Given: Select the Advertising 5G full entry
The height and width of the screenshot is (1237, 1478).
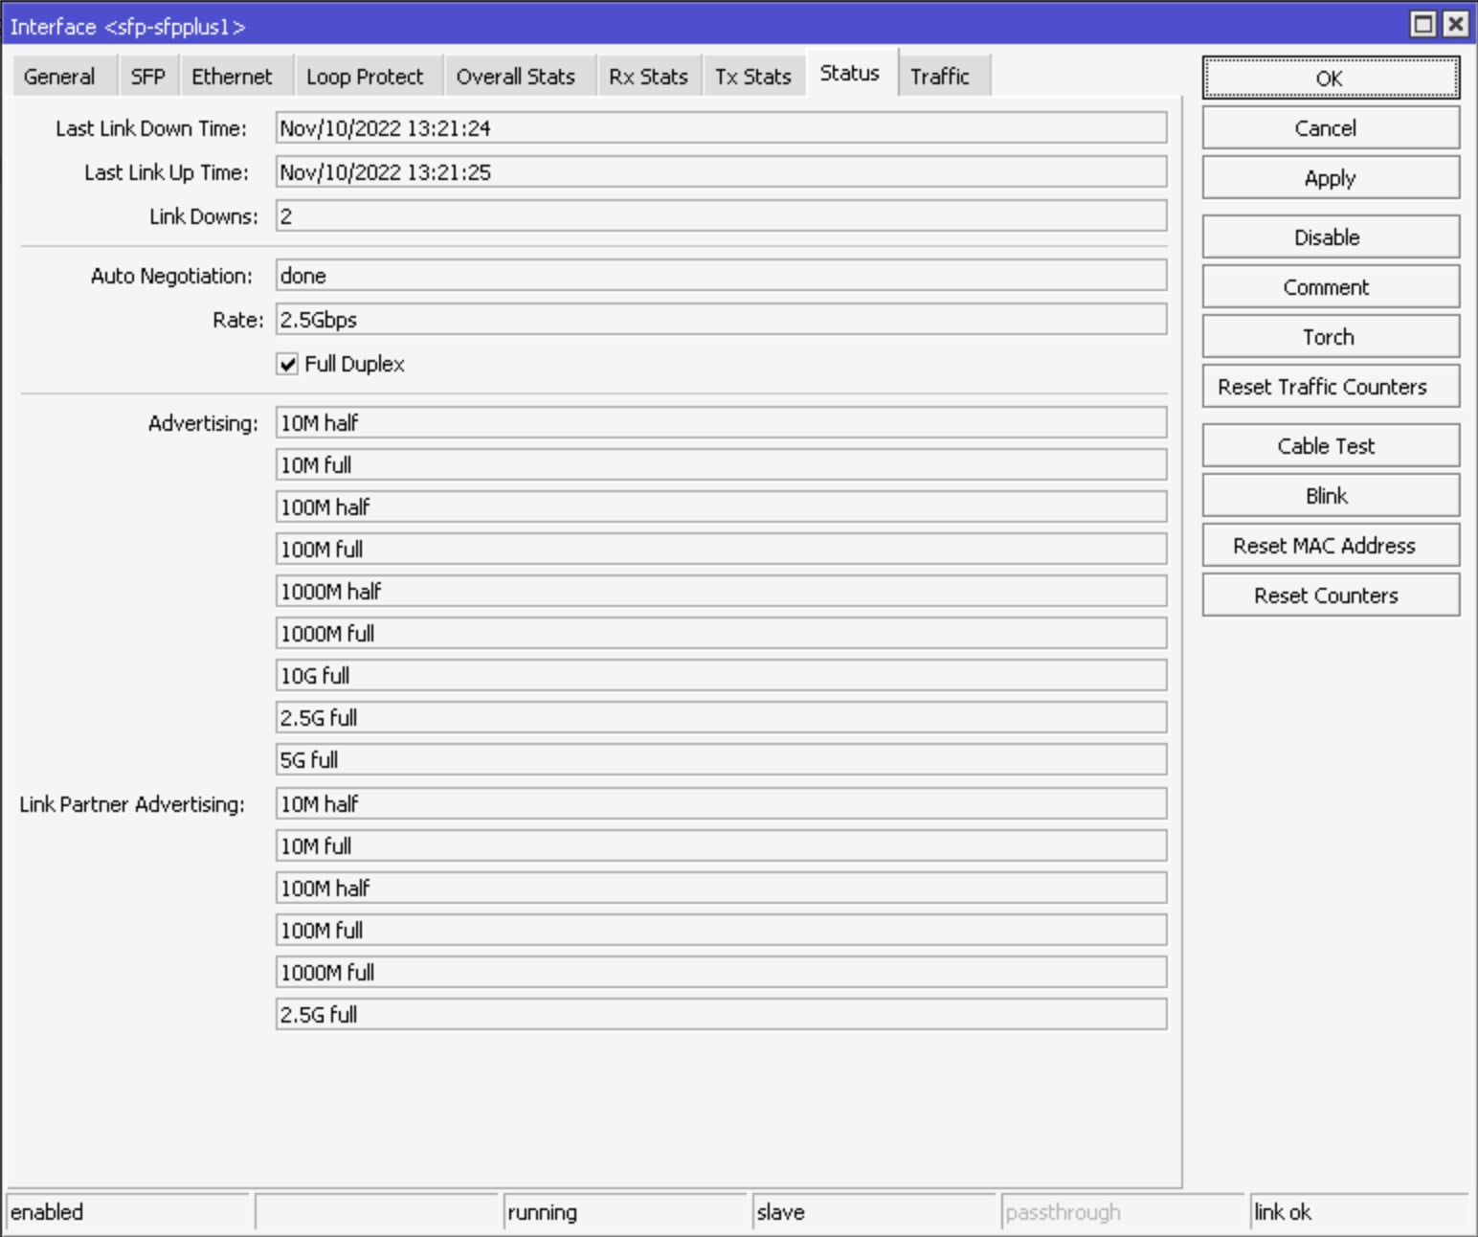Looking at the screenshot, I should 721,760.
